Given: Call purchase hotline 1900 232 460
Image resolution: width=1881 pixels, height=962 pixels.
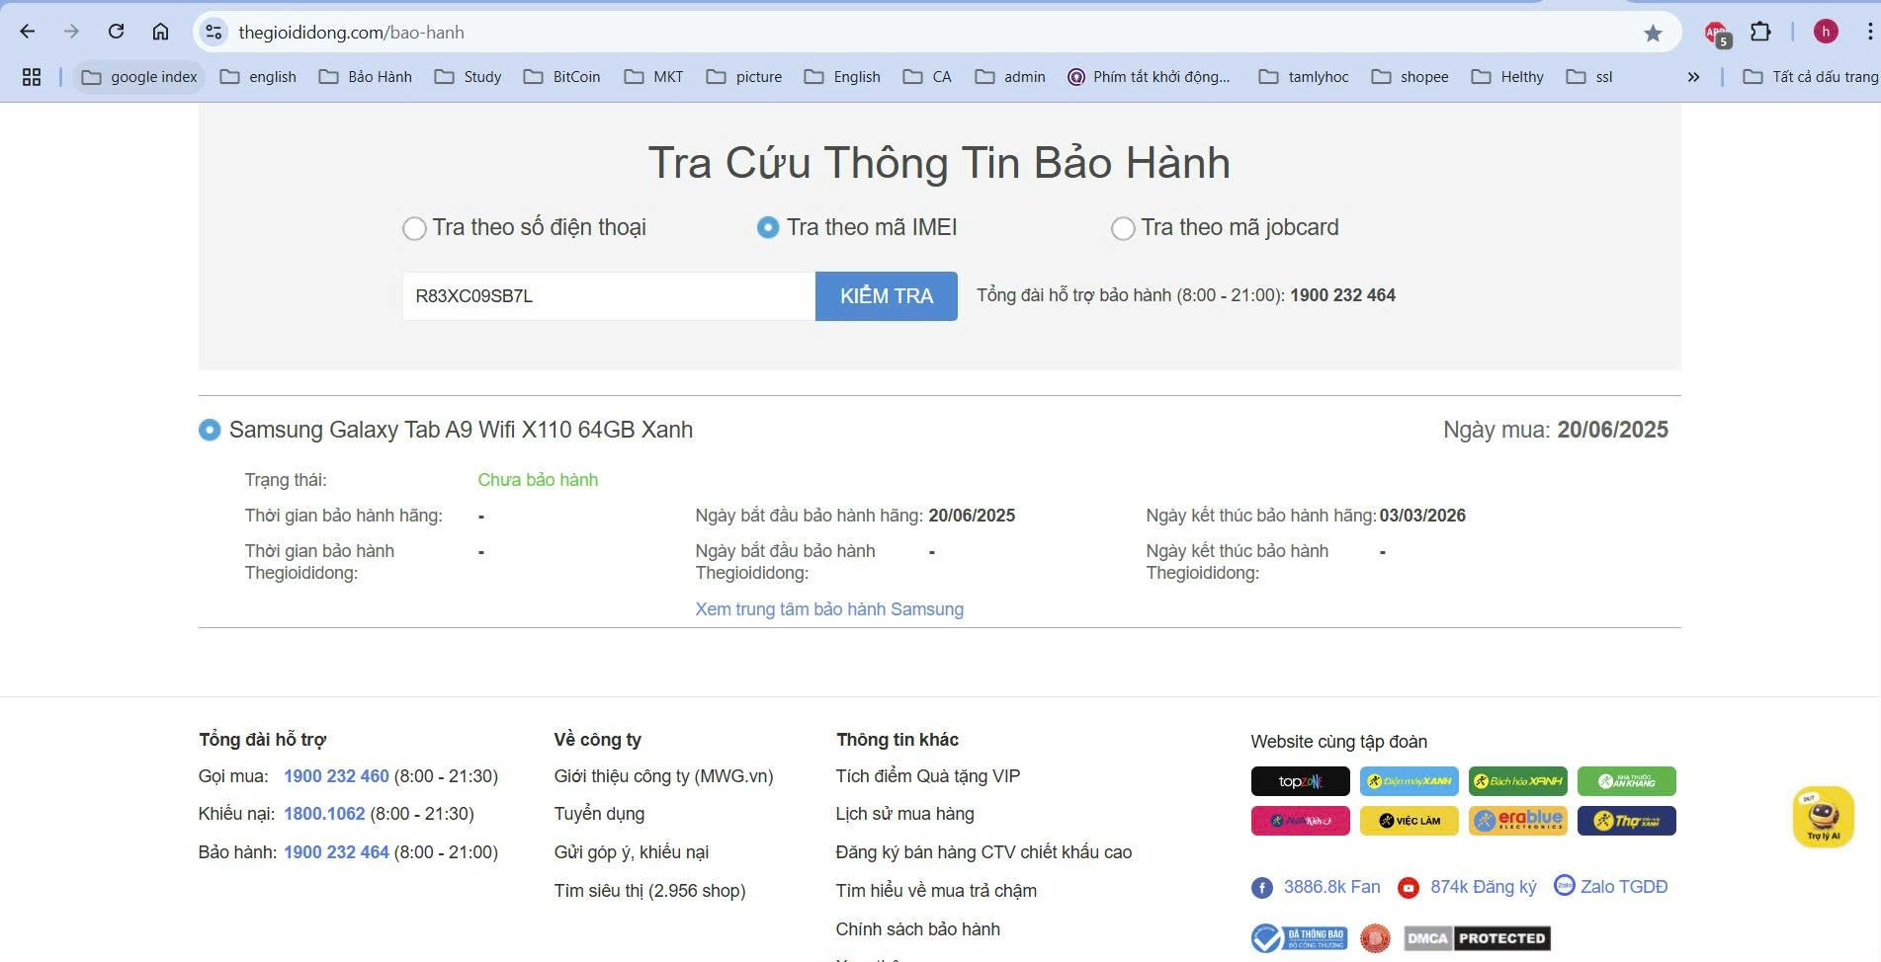Looking at the screenshot, I should [336, 776].
